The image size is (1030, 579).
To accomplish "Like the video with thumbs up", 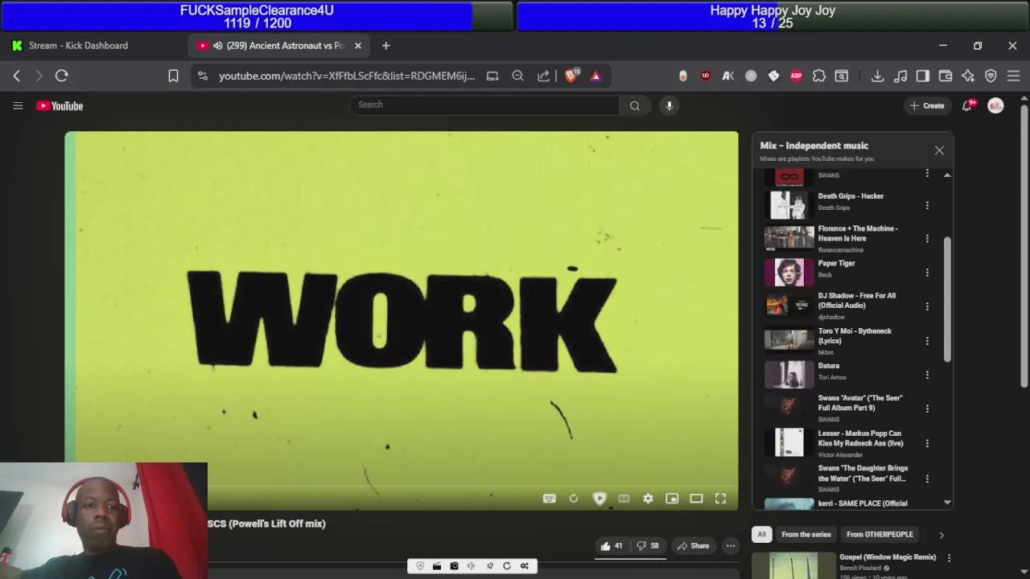I will tap(612, 546).
